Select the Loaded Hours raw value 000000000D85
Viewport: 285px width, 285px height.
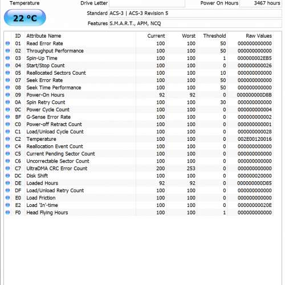pyautogui.click(x=254, y=183)
